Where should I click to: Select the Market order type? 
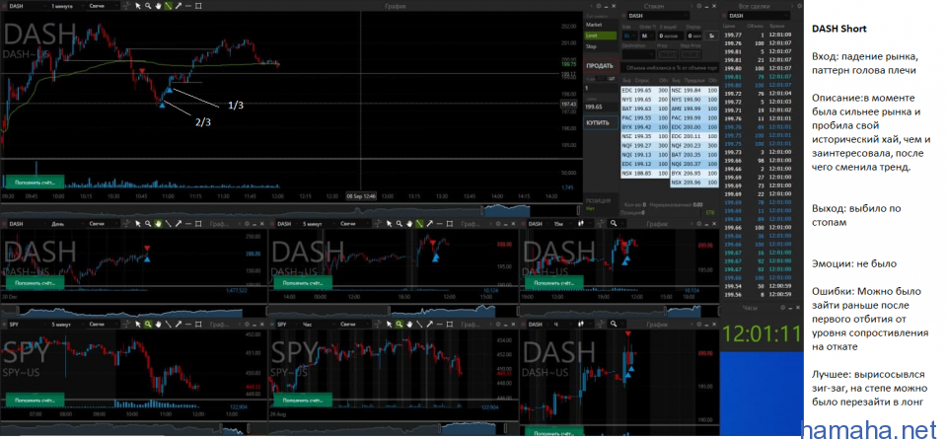pos(601,25)
